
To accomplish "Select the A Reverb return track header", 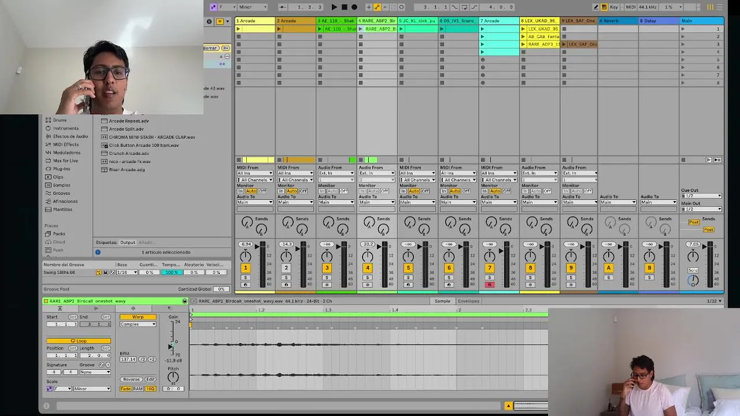I will tap(618, 21).
